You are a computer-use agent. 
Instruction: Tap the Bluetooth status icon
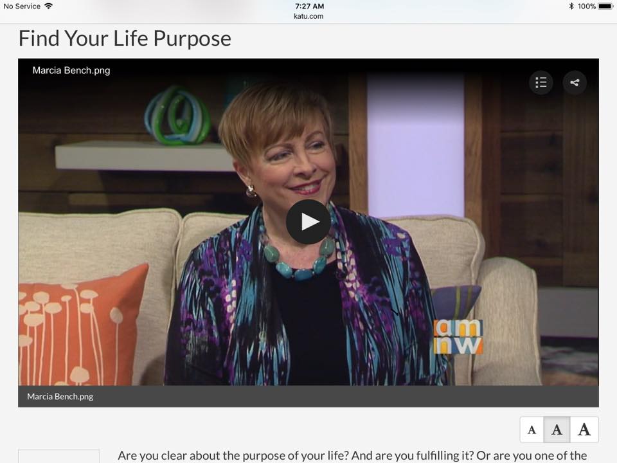pyautogui.click(x=571, y=6)
